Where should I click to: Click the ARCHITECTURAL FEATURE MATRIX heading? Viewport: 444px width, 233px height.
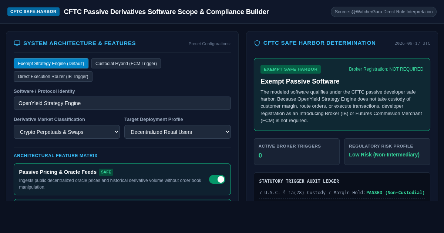tap(55, 156)
